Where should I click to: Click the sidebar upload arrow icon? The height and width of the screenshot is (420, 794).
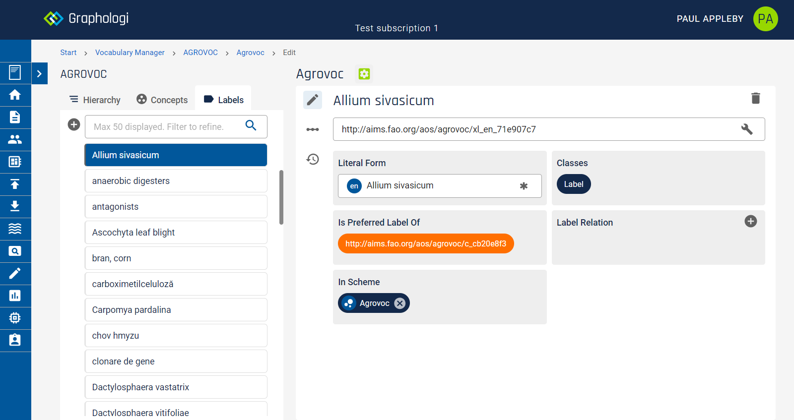click(15, 184)
